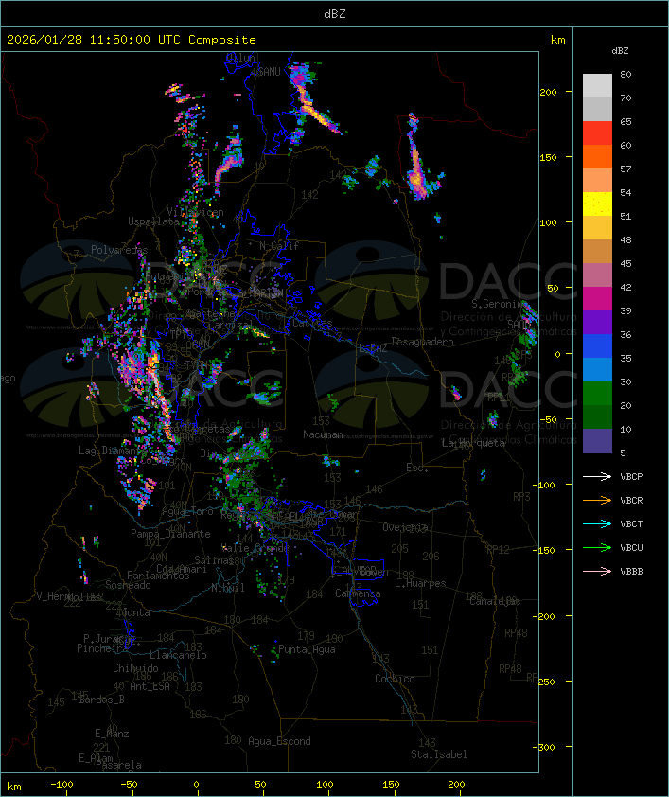
Task: Click the orange VBCR arrow icon
Action: (597, 500)
